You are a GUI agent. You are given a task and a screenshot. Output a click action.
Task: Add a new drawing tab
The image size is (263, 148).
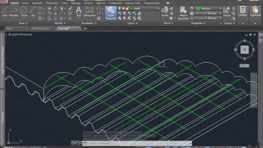[85, 28]
